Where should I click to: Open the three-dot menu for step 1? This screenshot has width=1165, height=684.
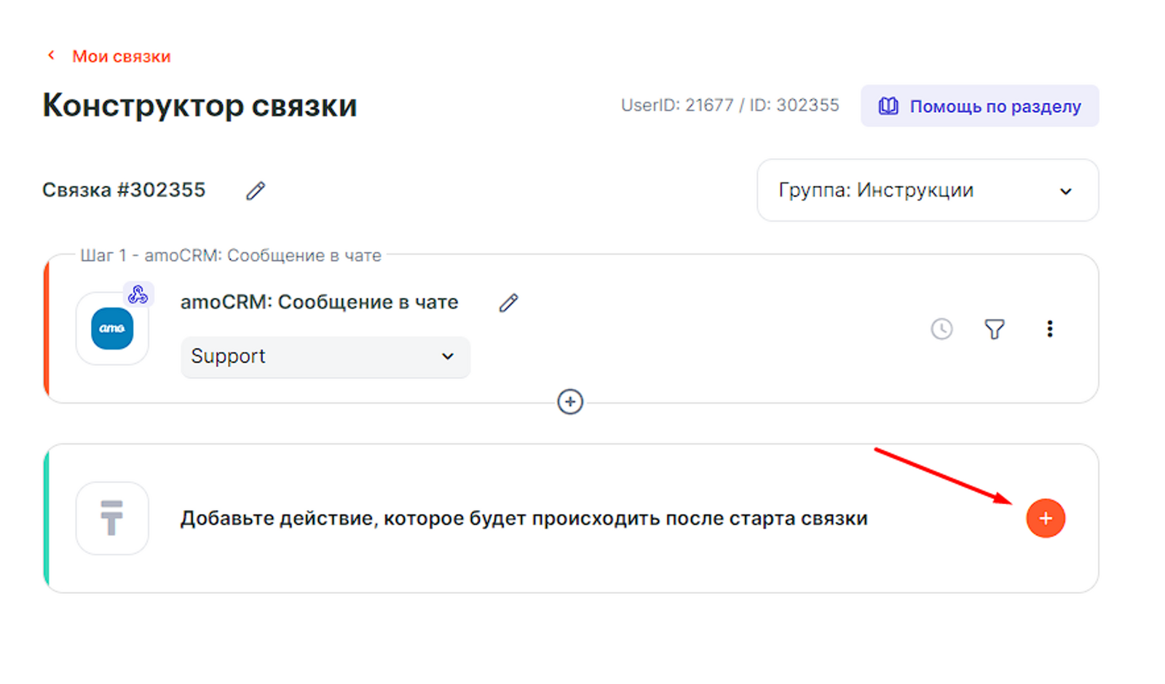1049,329
